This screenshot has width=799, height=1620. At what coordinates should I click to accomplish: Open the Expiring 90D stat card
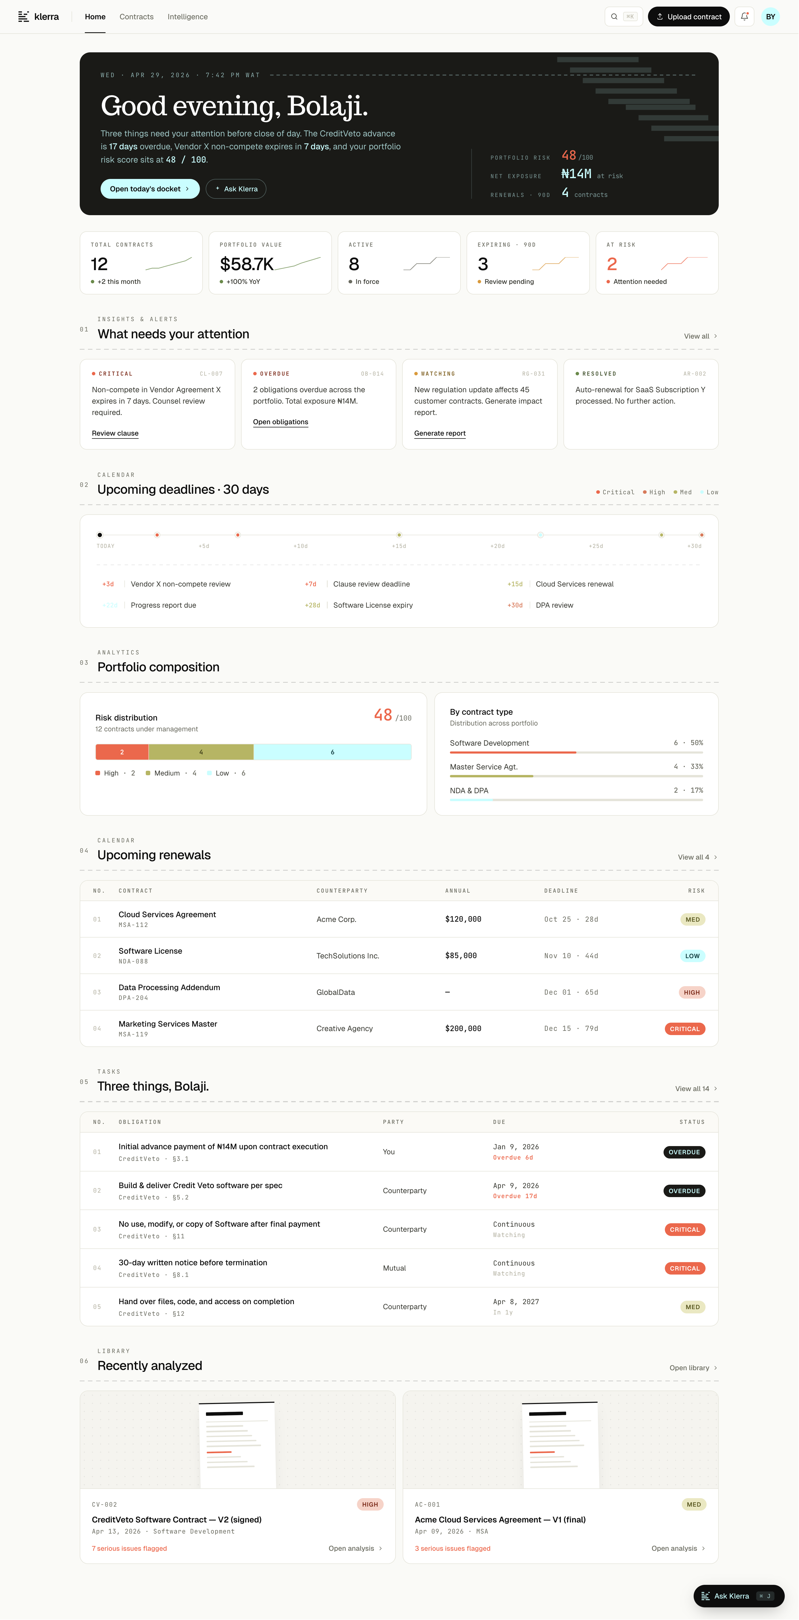(x=528, y=263)
